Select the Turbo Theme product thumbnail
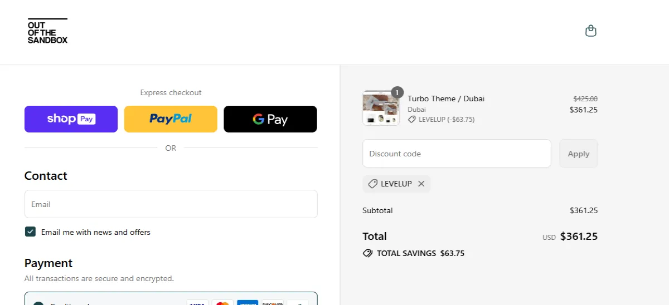 [x=381, y=109]
